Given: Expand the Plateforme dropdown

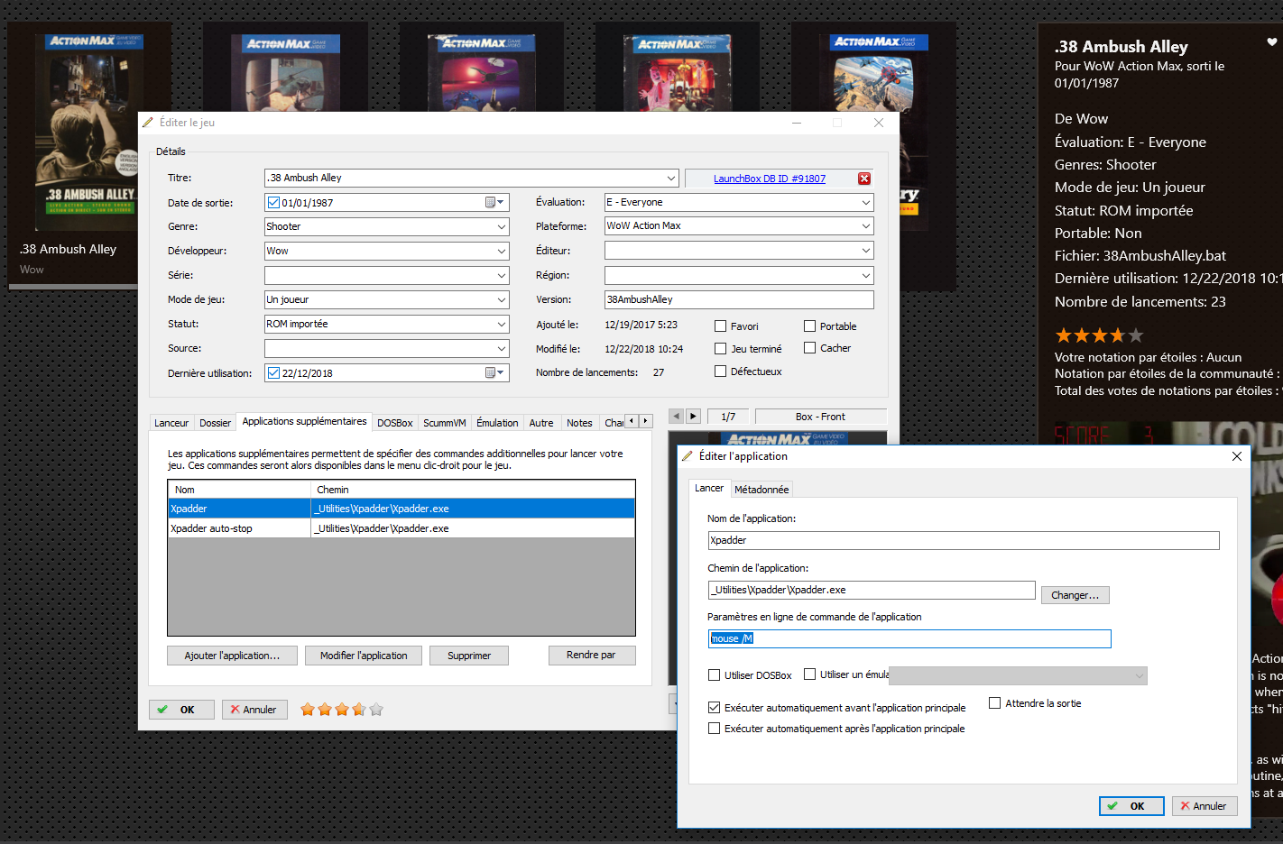Looking at the screenshot, I should click(866, 226).
